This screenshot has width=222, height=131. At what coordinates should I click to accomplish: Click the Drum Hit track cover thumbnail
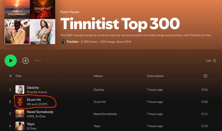click(20, 102)
